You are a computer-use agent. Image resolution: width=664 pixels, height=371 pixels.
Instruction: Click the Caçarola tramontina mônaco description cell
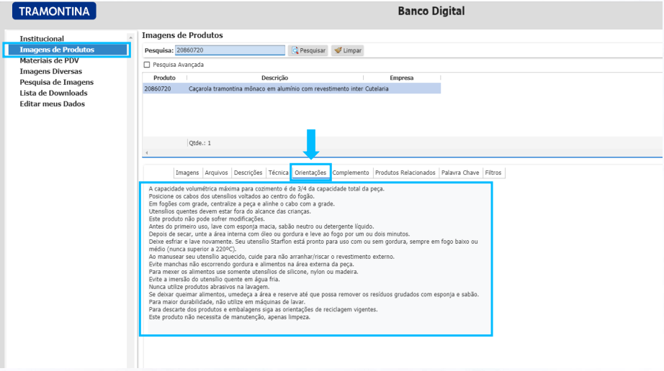[276, 88]
